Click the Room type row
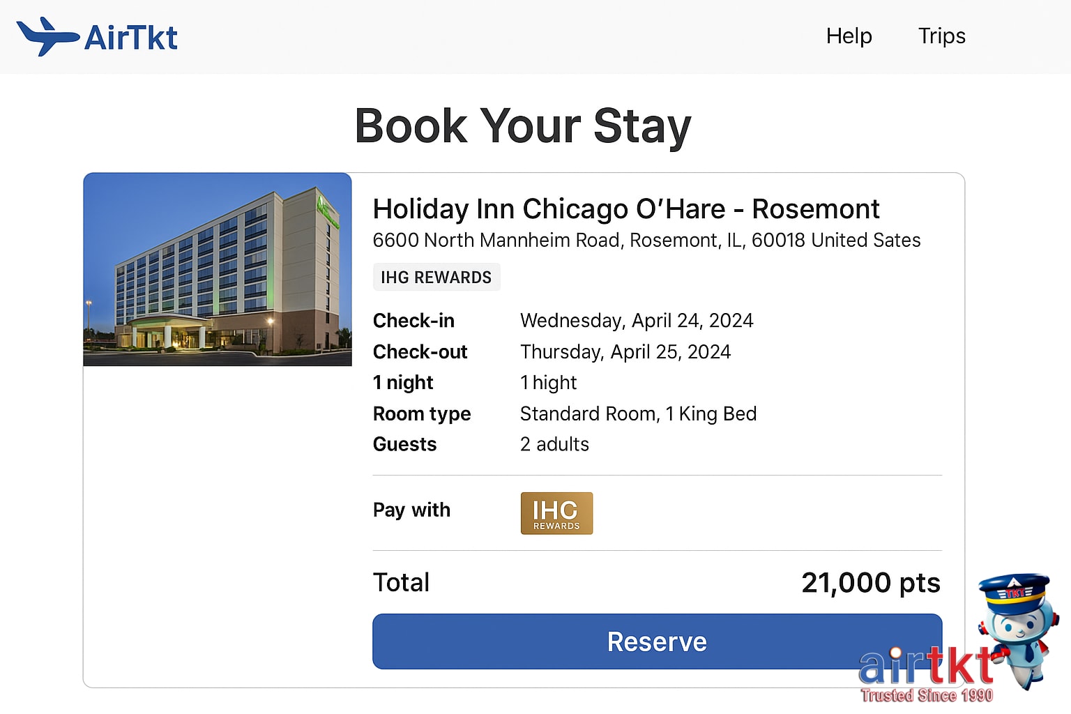1071x714 pixels. 421,413
